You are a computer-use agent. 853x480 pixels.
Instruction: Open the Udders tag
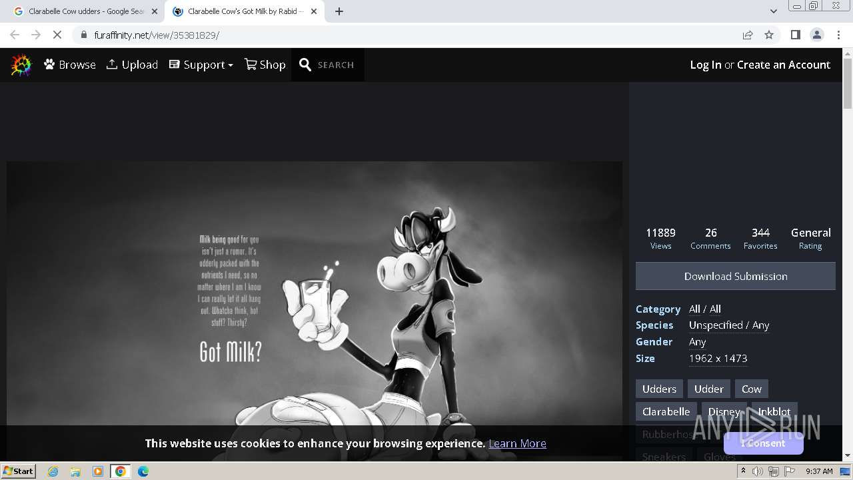pos(659,389)
